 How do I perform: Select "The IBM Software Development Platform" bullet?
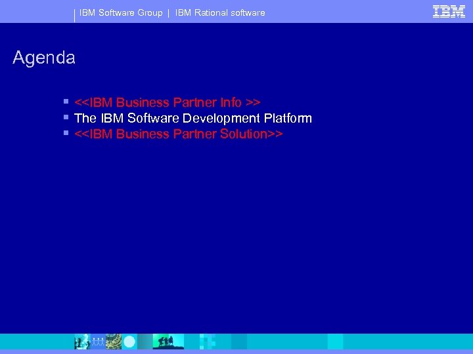[x=192, y=118]
